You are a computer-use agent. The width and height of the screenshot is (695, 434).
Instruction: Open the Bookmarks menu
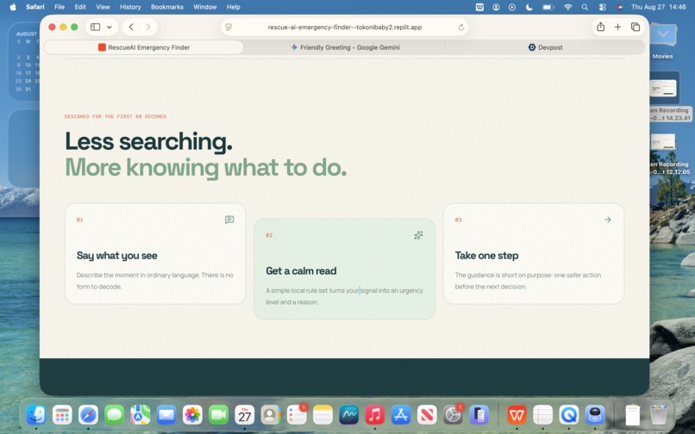point(167,7)
